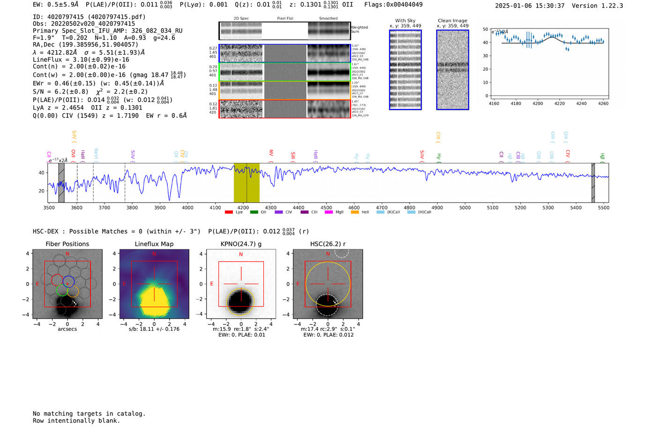Viewport: 656px width, 446px height.
Task: Open the Clean Image panel
Action: (x=453, y=70)
